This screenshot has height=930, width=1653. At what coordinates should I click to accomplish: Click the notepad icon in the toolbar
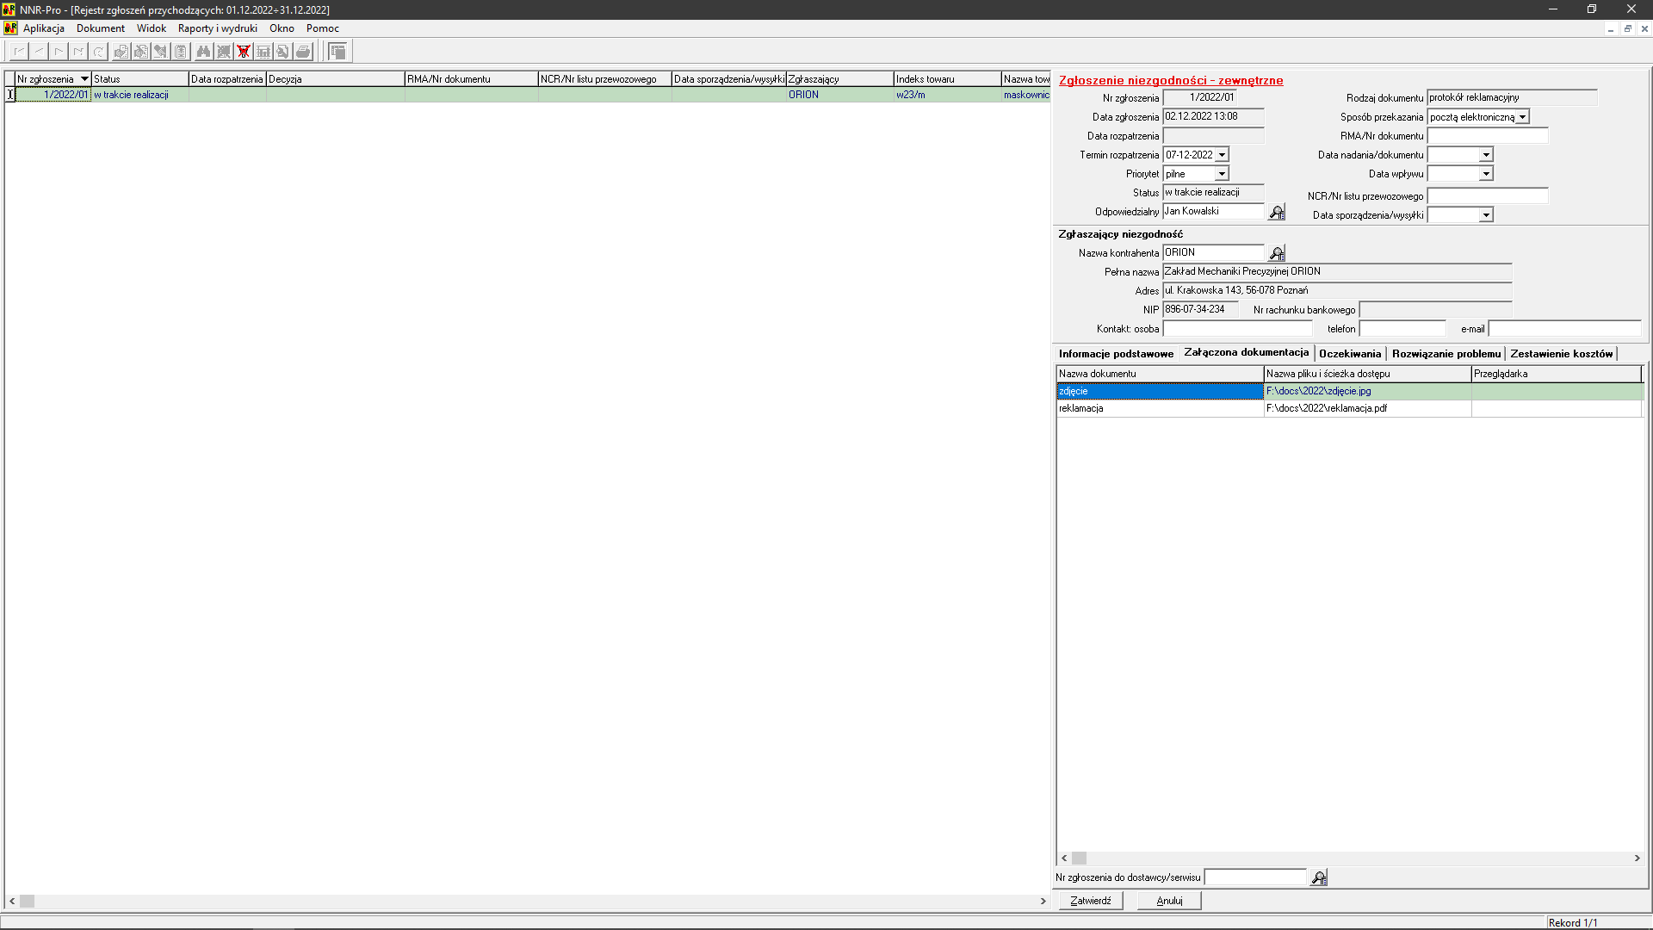tap(181, 52)
